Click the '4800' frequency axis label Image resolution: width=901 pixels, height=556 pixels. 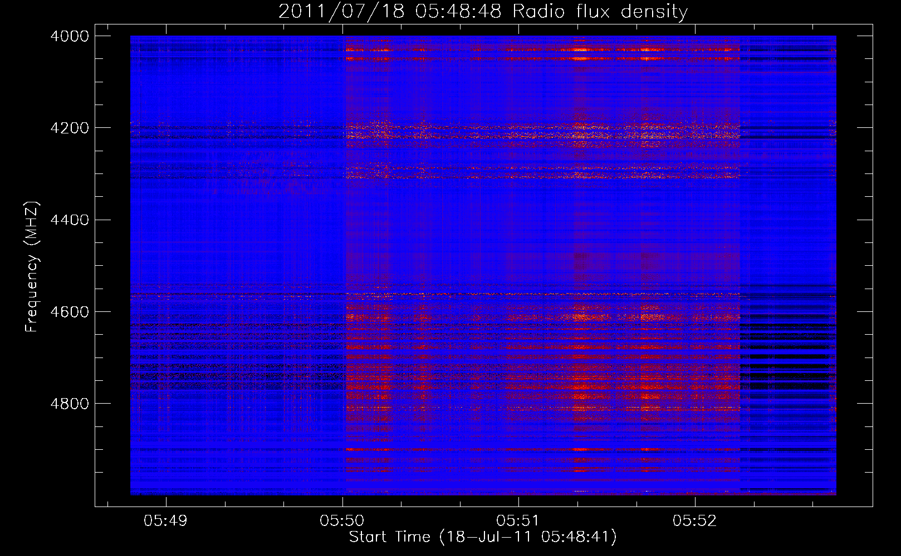[70, 404]
